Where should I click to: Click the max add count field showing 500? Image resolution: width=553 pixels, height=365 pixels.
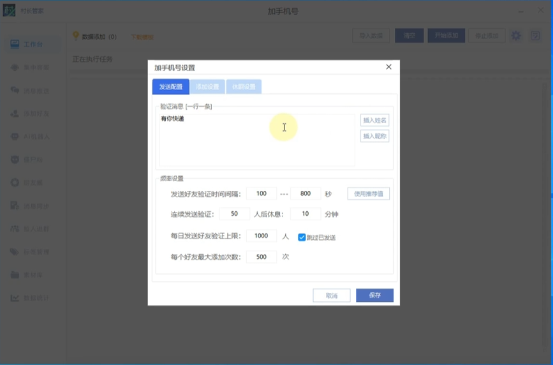coord(262,257)
